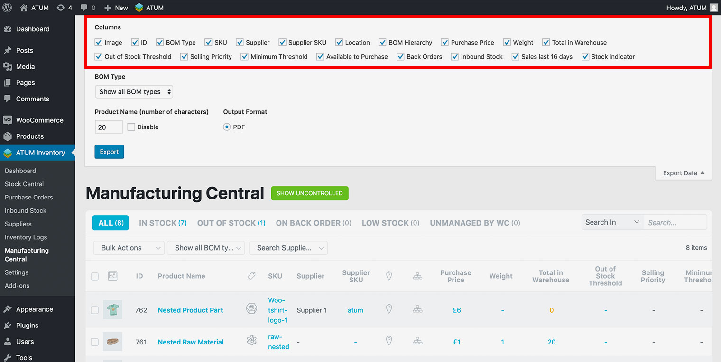This screenshot has height=362, width=721.
Task: Open Stock Central in the sidebar menu
Action: [x=24, y=184]
